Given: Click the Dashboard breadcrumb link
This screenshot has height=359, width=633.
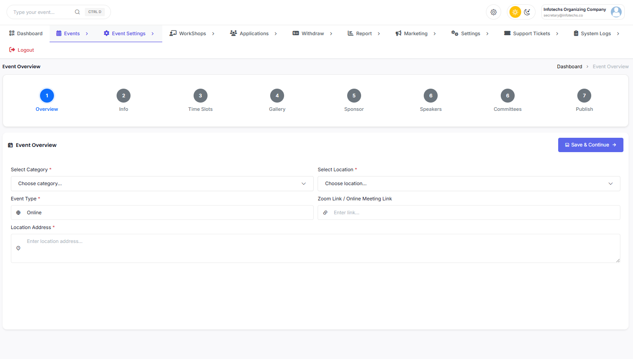Looking at the screenshot, I should 569,66.
